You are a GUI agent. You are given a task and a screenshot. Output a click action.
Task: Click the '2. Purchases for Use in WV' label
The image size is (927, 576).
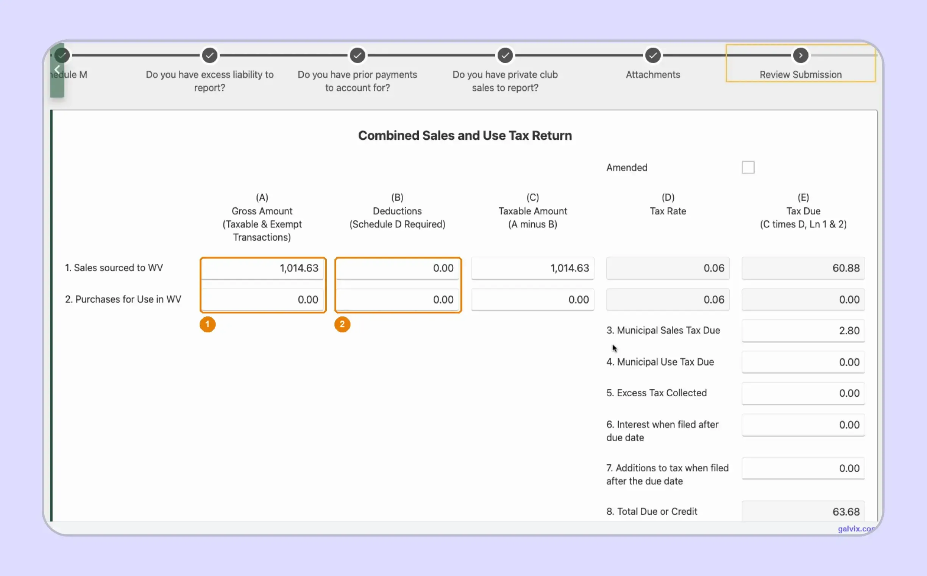(123, 299)
